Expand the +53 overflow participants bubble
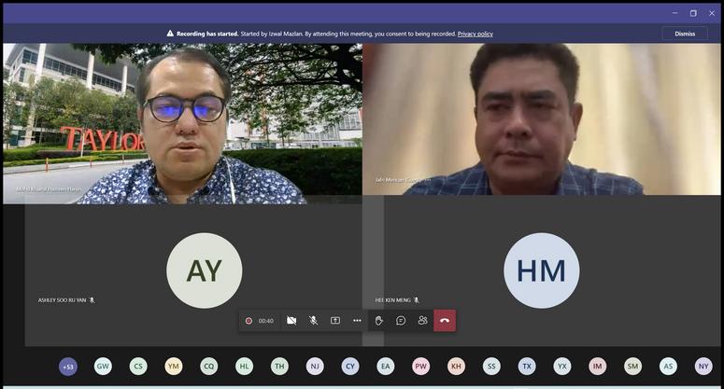The height and width of the screenshot is (389, 724). pos(68,367)
